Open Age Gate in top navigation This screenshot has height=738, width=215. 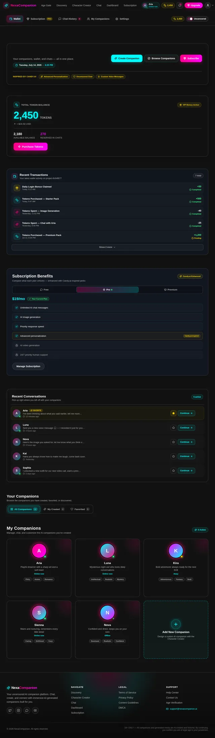coord(46,5)
